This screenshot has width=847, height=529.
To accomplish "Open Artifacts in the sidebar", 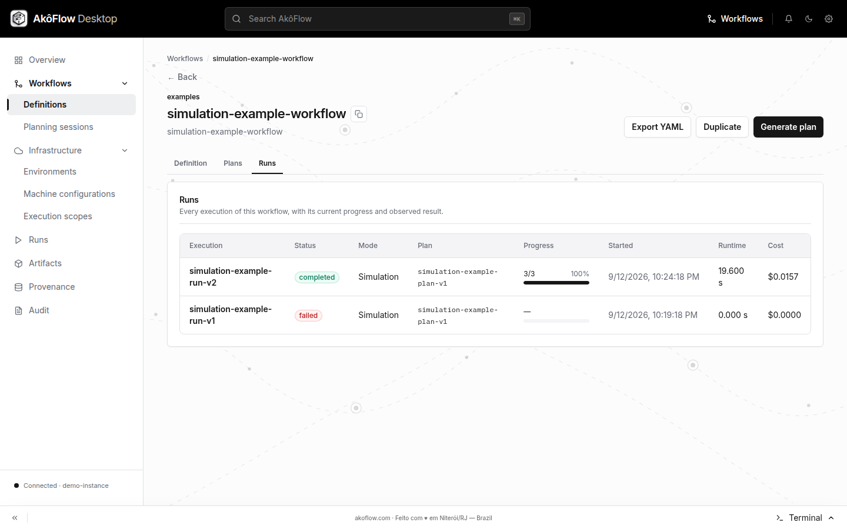I will pos(71,263).
